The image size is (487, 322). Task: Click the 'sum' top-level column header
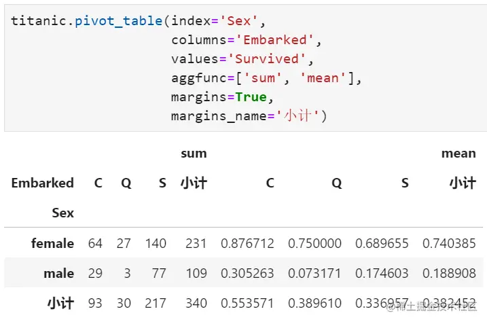click(x=194, y=154)
